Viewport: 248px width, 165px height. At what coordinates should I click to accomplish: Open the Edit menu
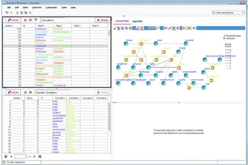coord(17,7)
